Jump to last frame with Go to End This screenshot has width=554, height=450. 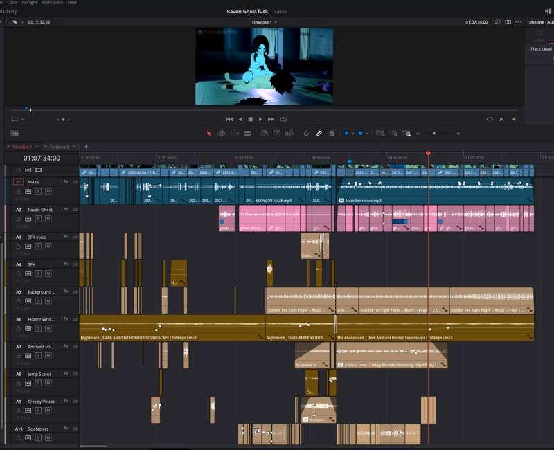point(271,119)
